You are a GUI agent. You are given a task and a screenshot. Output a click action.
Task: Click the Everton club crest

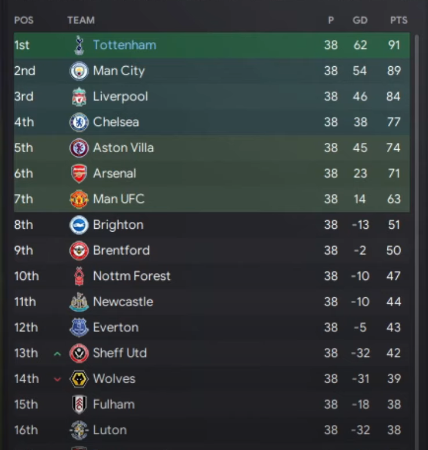point(79,327)
